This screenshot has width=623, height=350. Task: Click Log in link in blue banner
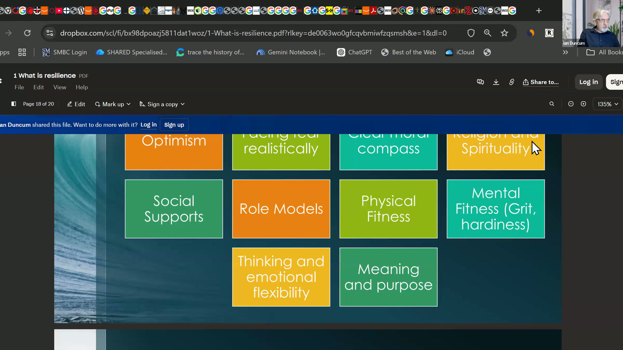148,125
